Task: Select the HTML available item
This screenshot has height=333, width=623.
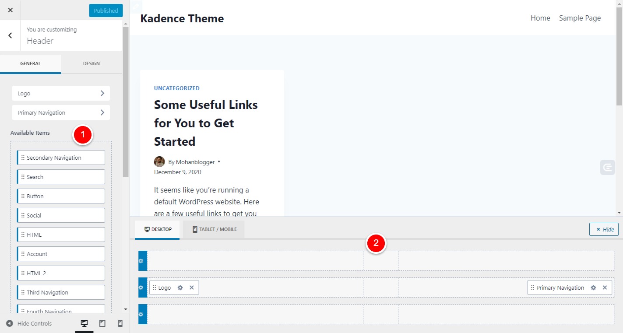Action: pyautogui.click(x=61, y=235)
